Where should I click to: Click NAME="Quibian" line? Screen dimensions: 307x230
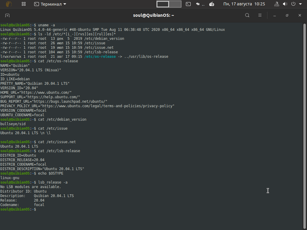click(15, 66)
